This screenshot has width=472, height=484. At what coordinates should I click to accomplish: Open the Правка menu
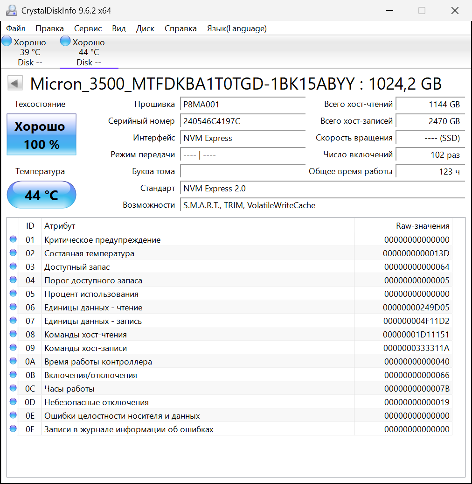(49, 29)
